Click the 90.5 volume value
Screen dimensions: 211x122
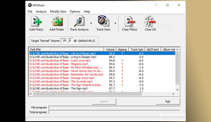pyautogui.click(x=112, y=68)
